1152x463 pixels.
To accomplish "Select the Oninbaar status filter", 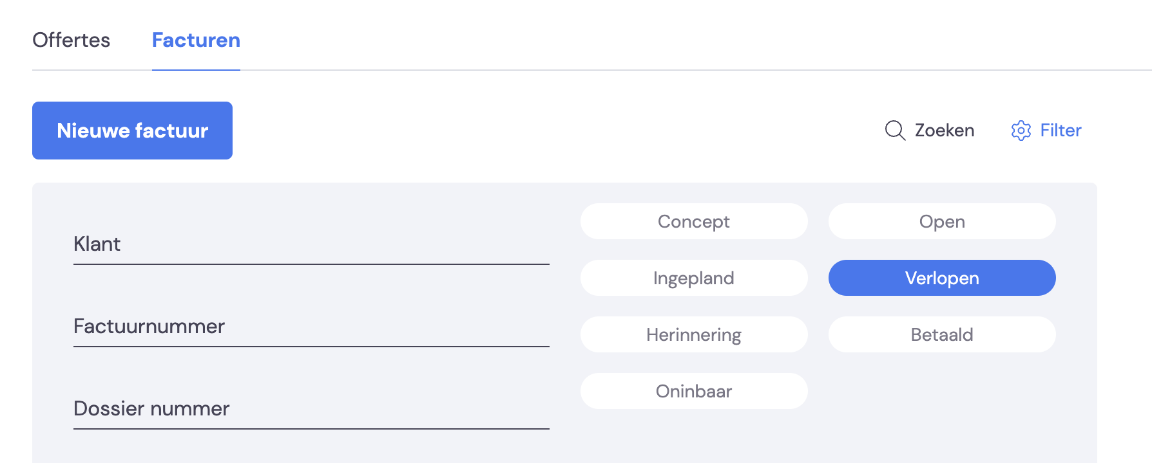I will (x=694, y=391).
